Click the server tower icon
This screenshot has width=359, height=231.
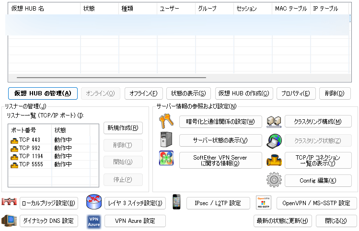point(166,140)
